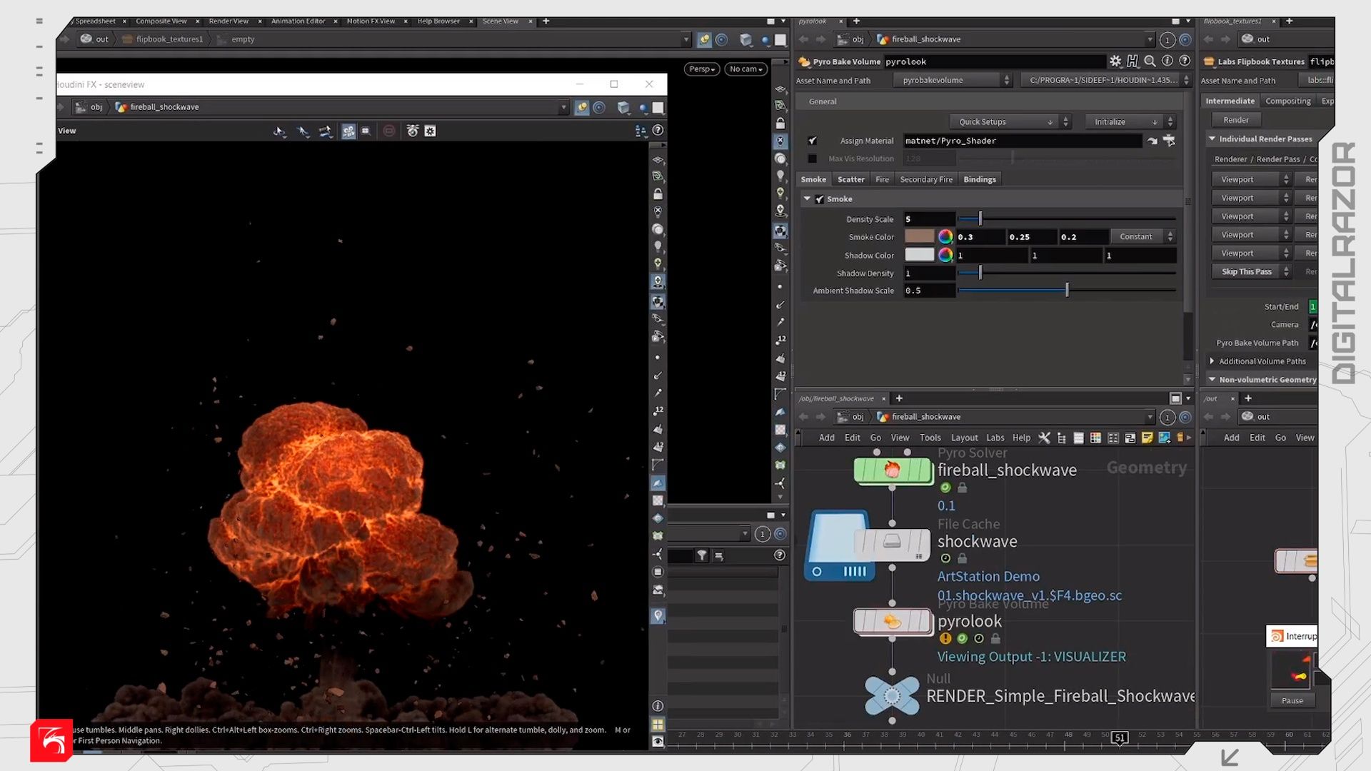Enable the Max Vis Resolution checkbox
This screenshot has width=1371, height=771.
(x=813, y=158)
